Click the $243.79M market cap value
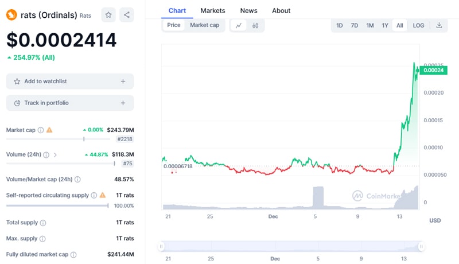The height and width of the screenshot is (264, 459). point(120,130)
